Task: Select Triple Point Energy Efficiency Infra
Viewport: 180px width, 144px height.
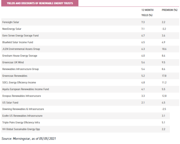Action: (x=23, y=122)
